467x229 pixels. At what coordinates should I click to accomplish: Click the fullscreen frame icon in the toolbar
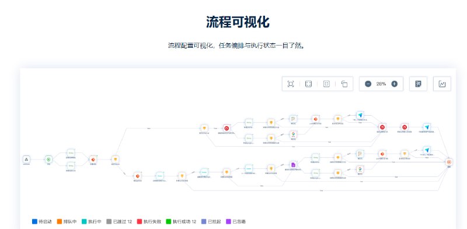coord(308,84)
